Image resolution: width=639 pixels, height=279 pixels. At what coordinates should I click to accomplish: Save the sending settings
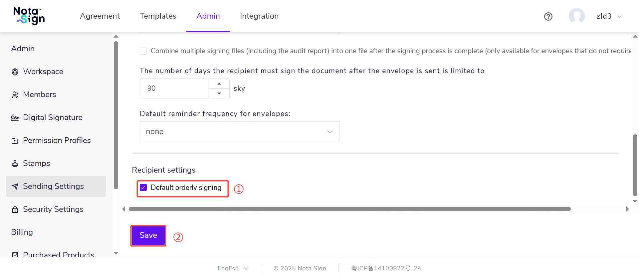[148, 235]
